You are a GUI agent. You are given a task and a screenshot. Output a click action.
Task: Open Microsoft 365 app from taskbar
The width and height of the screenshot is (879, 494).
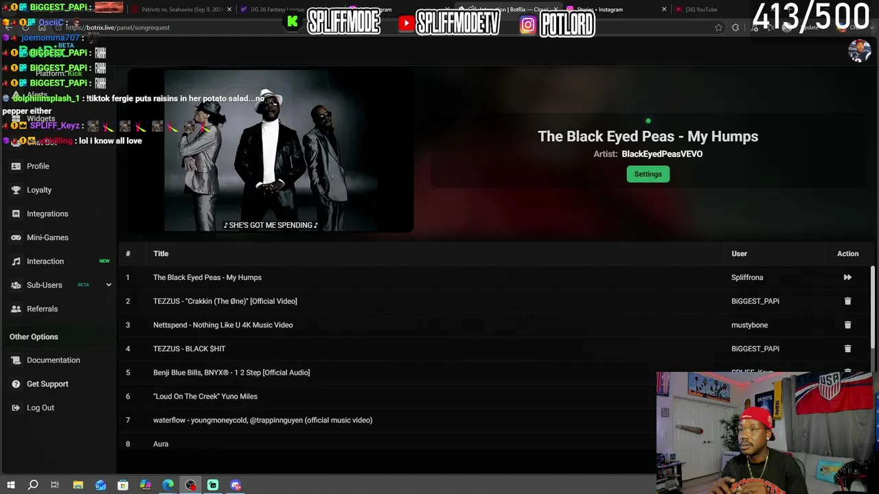pos(146,485)
